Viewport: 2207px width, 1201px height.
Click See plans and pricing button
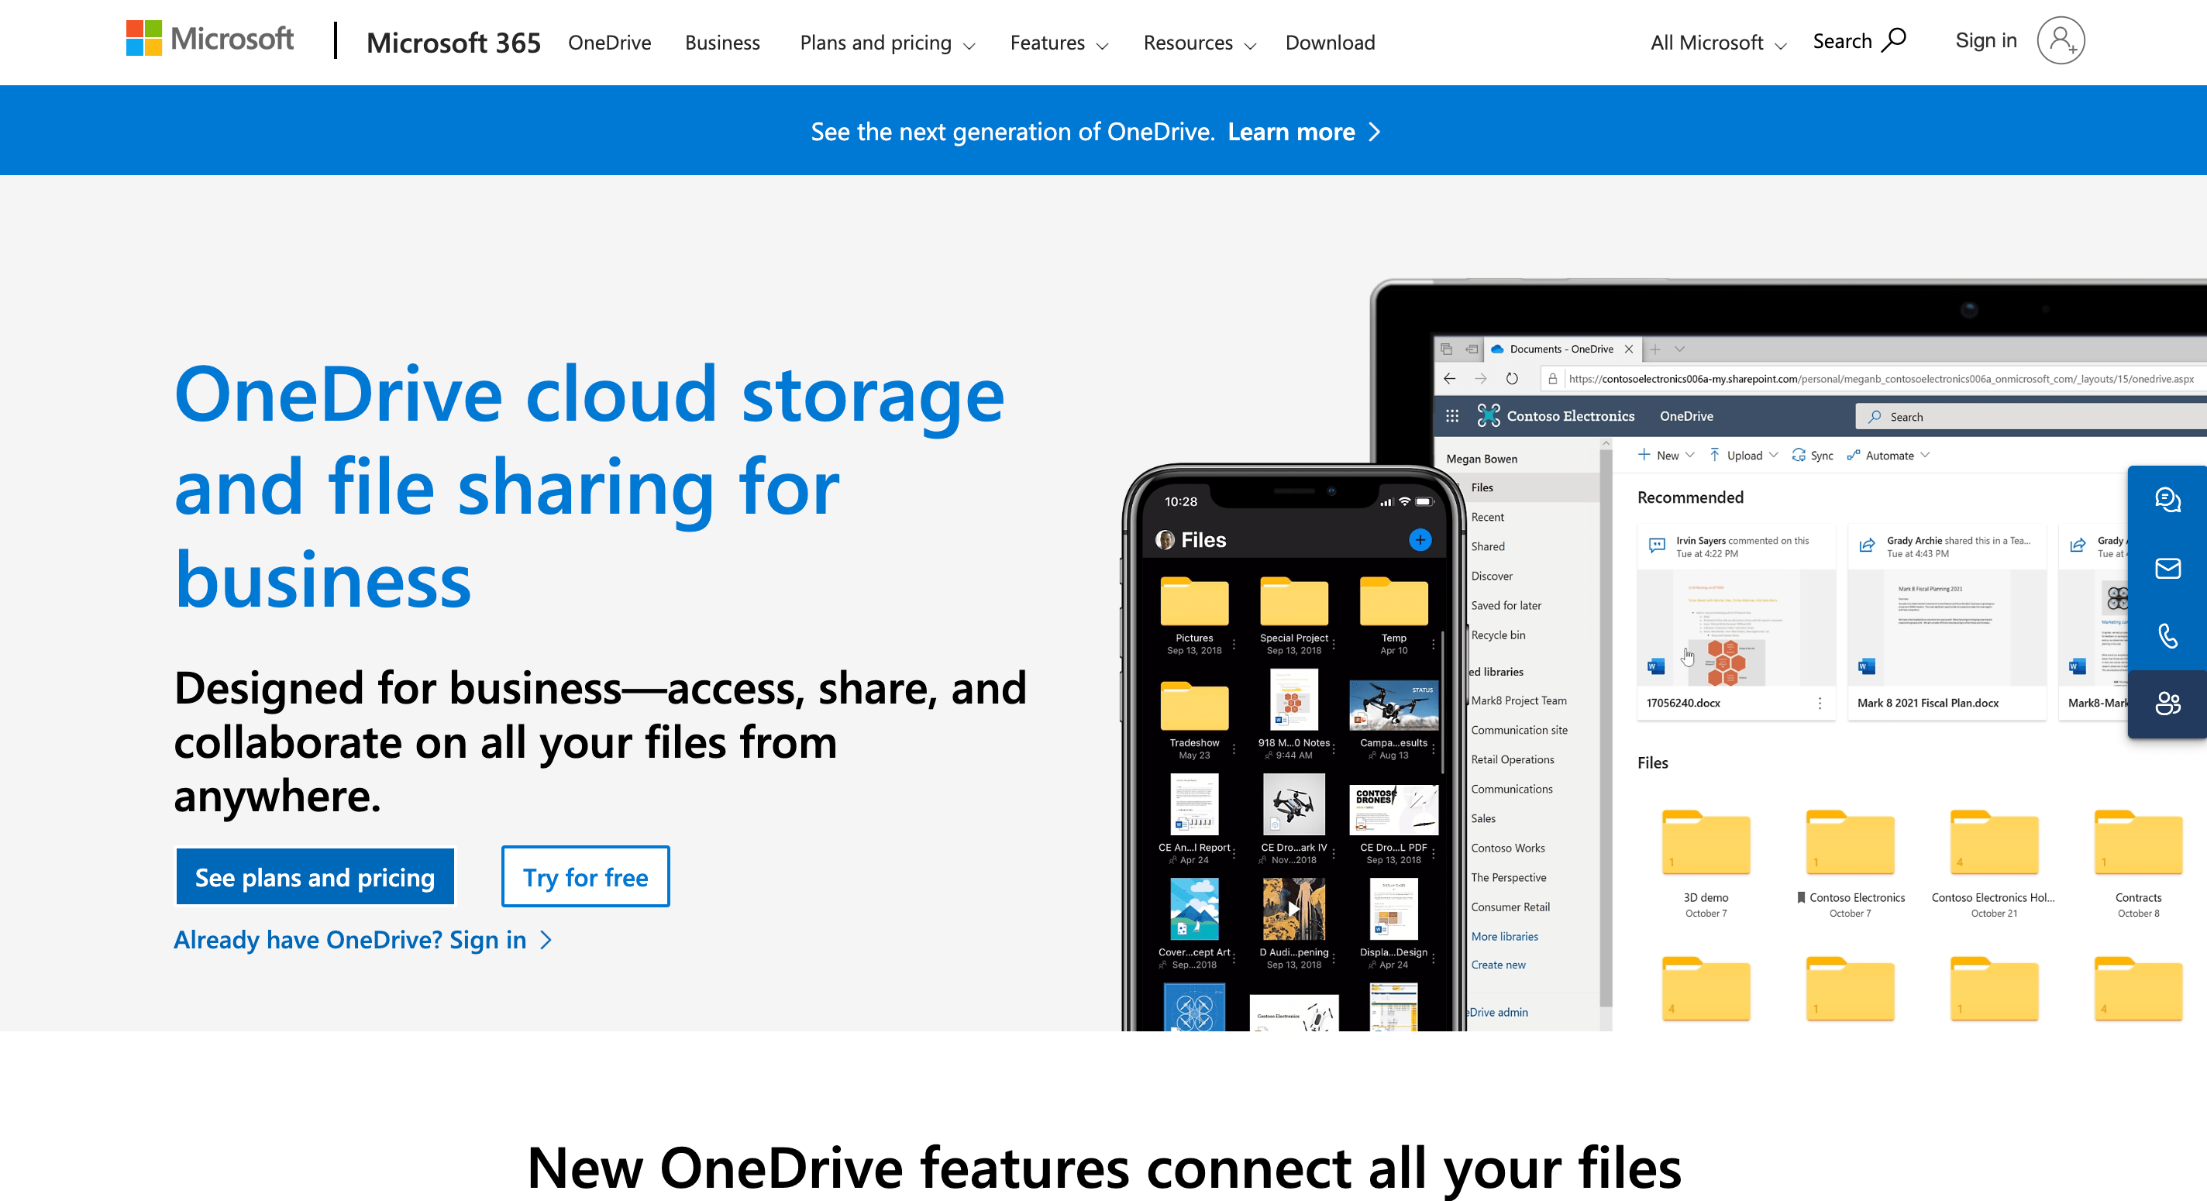tap(315, 876)
